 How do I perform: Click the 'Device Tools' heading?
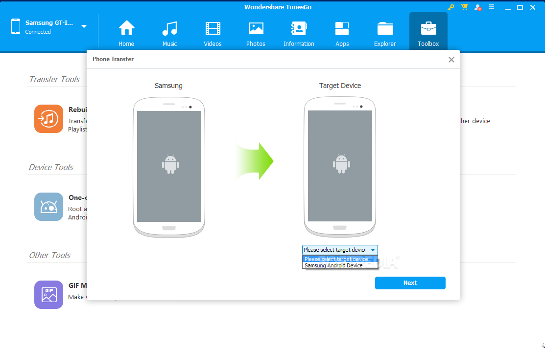[x=51, y=167]
